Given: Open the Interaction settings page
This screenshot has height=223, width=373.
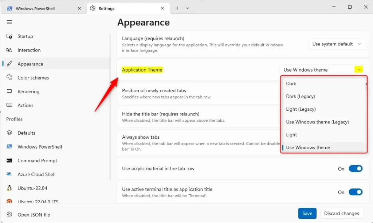Looking at the screenshot, I should coord(56,50).
